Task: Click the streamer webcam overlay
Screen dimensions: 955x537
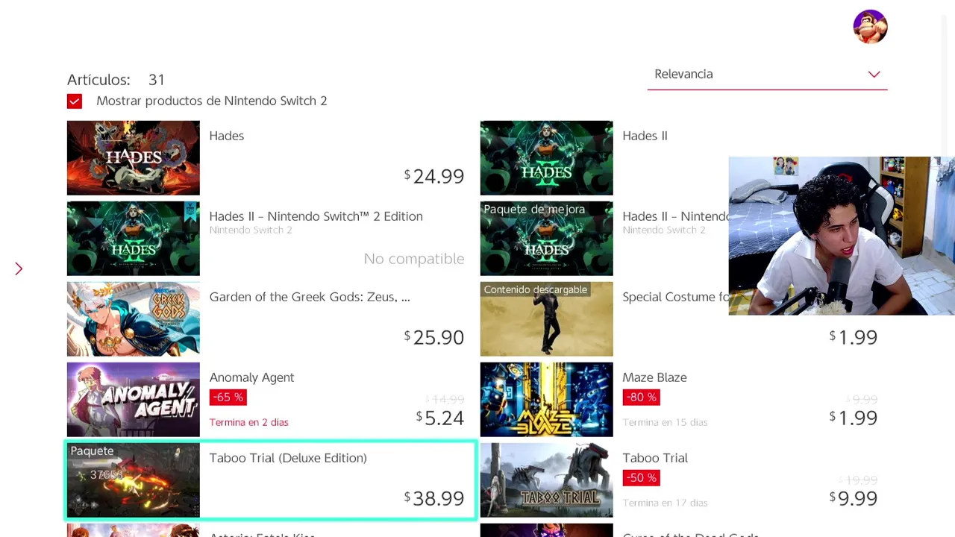Action: pos(842,236)
